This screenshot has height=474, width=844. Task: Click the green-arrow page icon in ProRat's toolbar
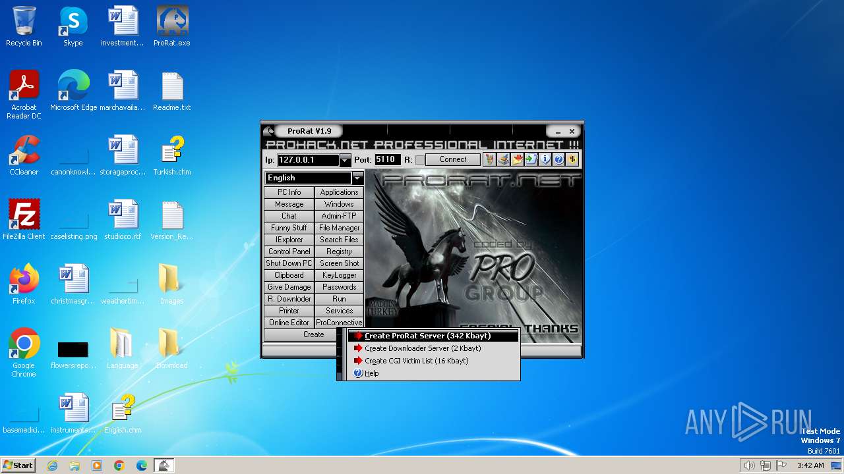coord(531,159)
